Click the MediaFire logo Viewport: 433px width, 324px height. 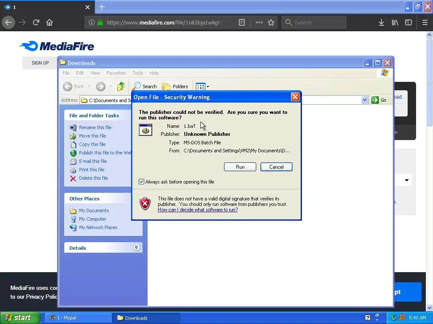(x=57, y=46)
